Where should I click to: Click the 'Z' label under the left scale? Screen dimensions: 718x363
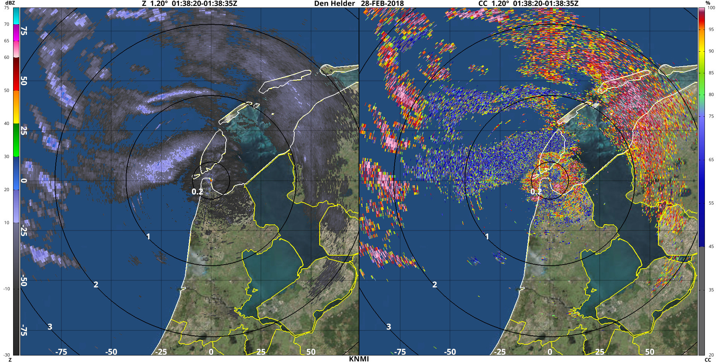click(10, 360)
